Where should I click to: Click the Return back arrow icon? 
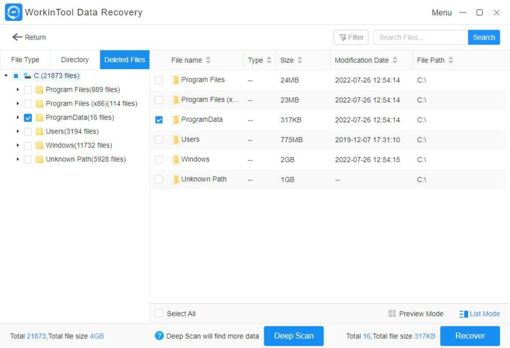(17, 37)
